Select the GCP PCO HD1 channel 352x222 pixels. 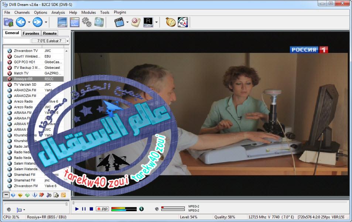pos(34,62)
